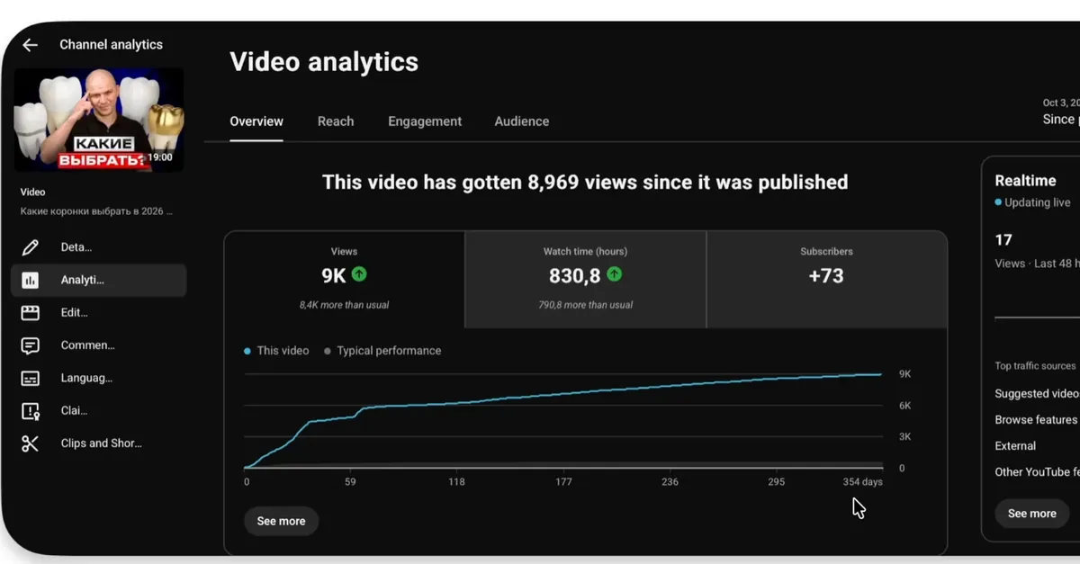Click the realtime count 17

[x=1003, y=240]
